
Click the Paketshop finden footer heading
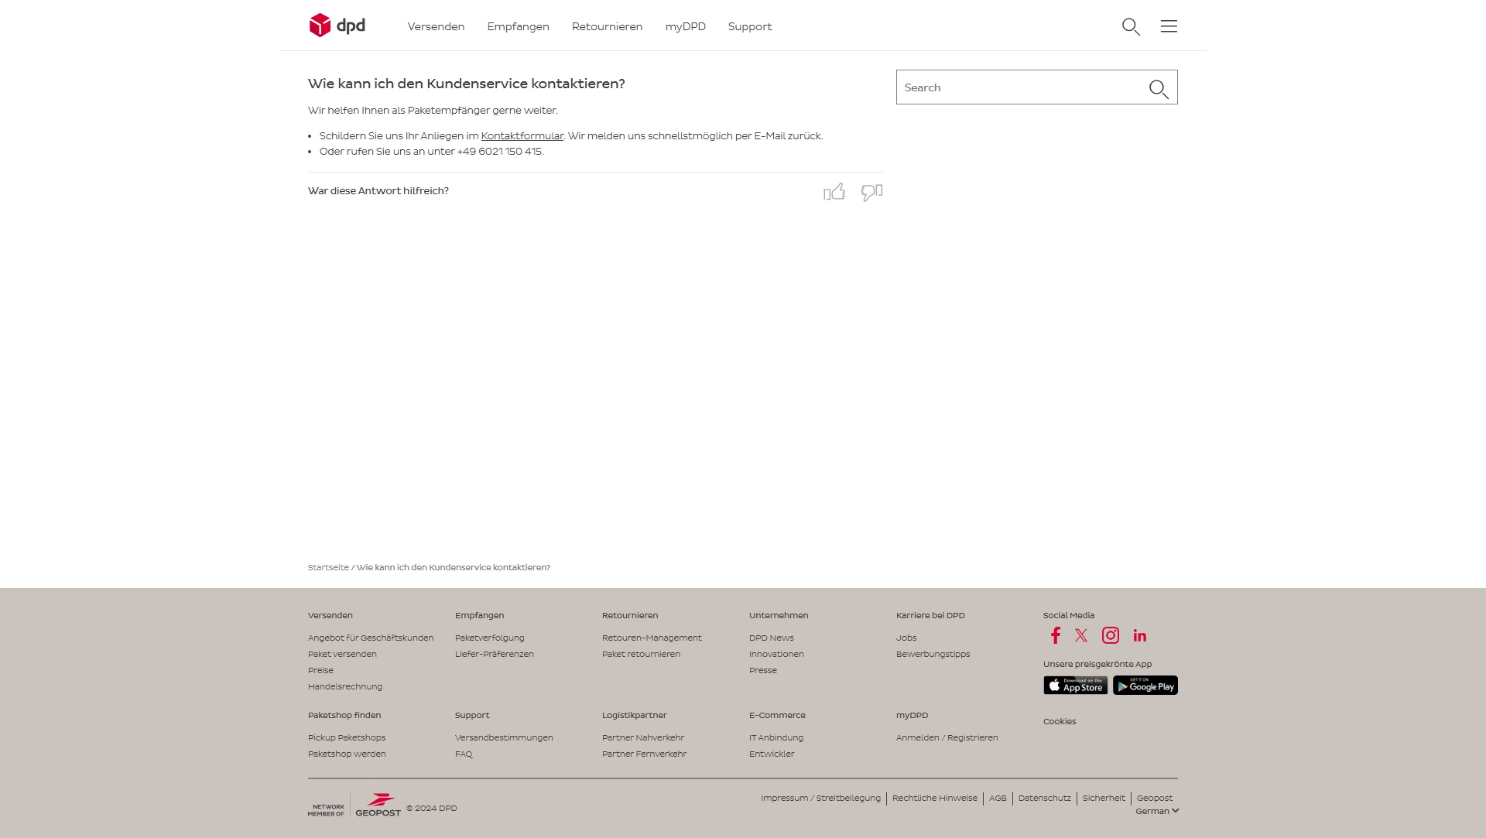click(344, 715)
